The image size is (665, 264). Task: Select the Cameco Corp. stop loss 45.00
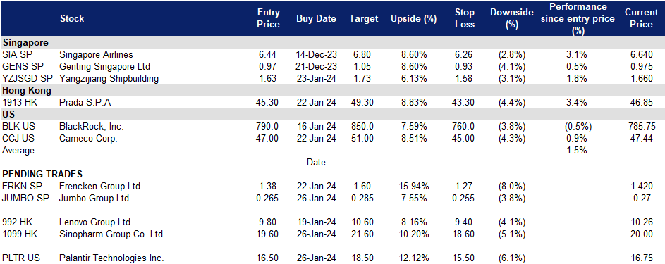463,139
